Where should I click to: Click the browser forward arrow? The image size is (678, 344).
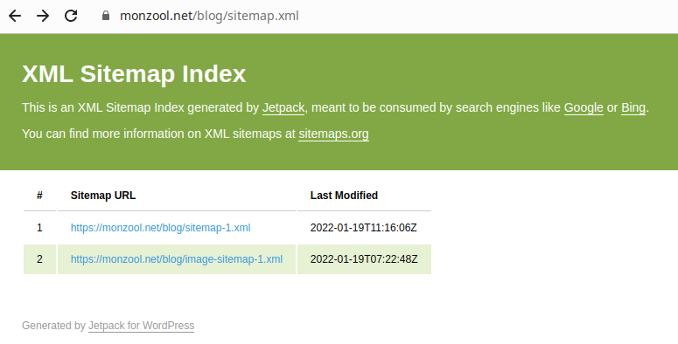coord(43,16)
